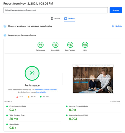The height and width of the screenshot is (133, 125).
Task: Click the No Data info clock icon
Action: click(113, 26)
